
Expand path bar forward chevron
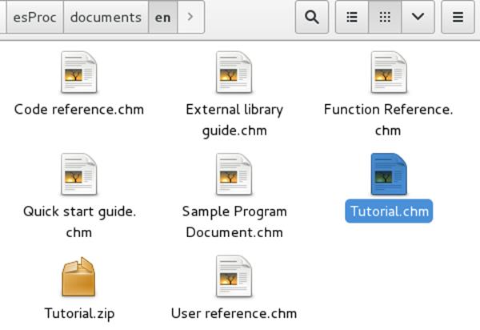(x=190, y=17)
